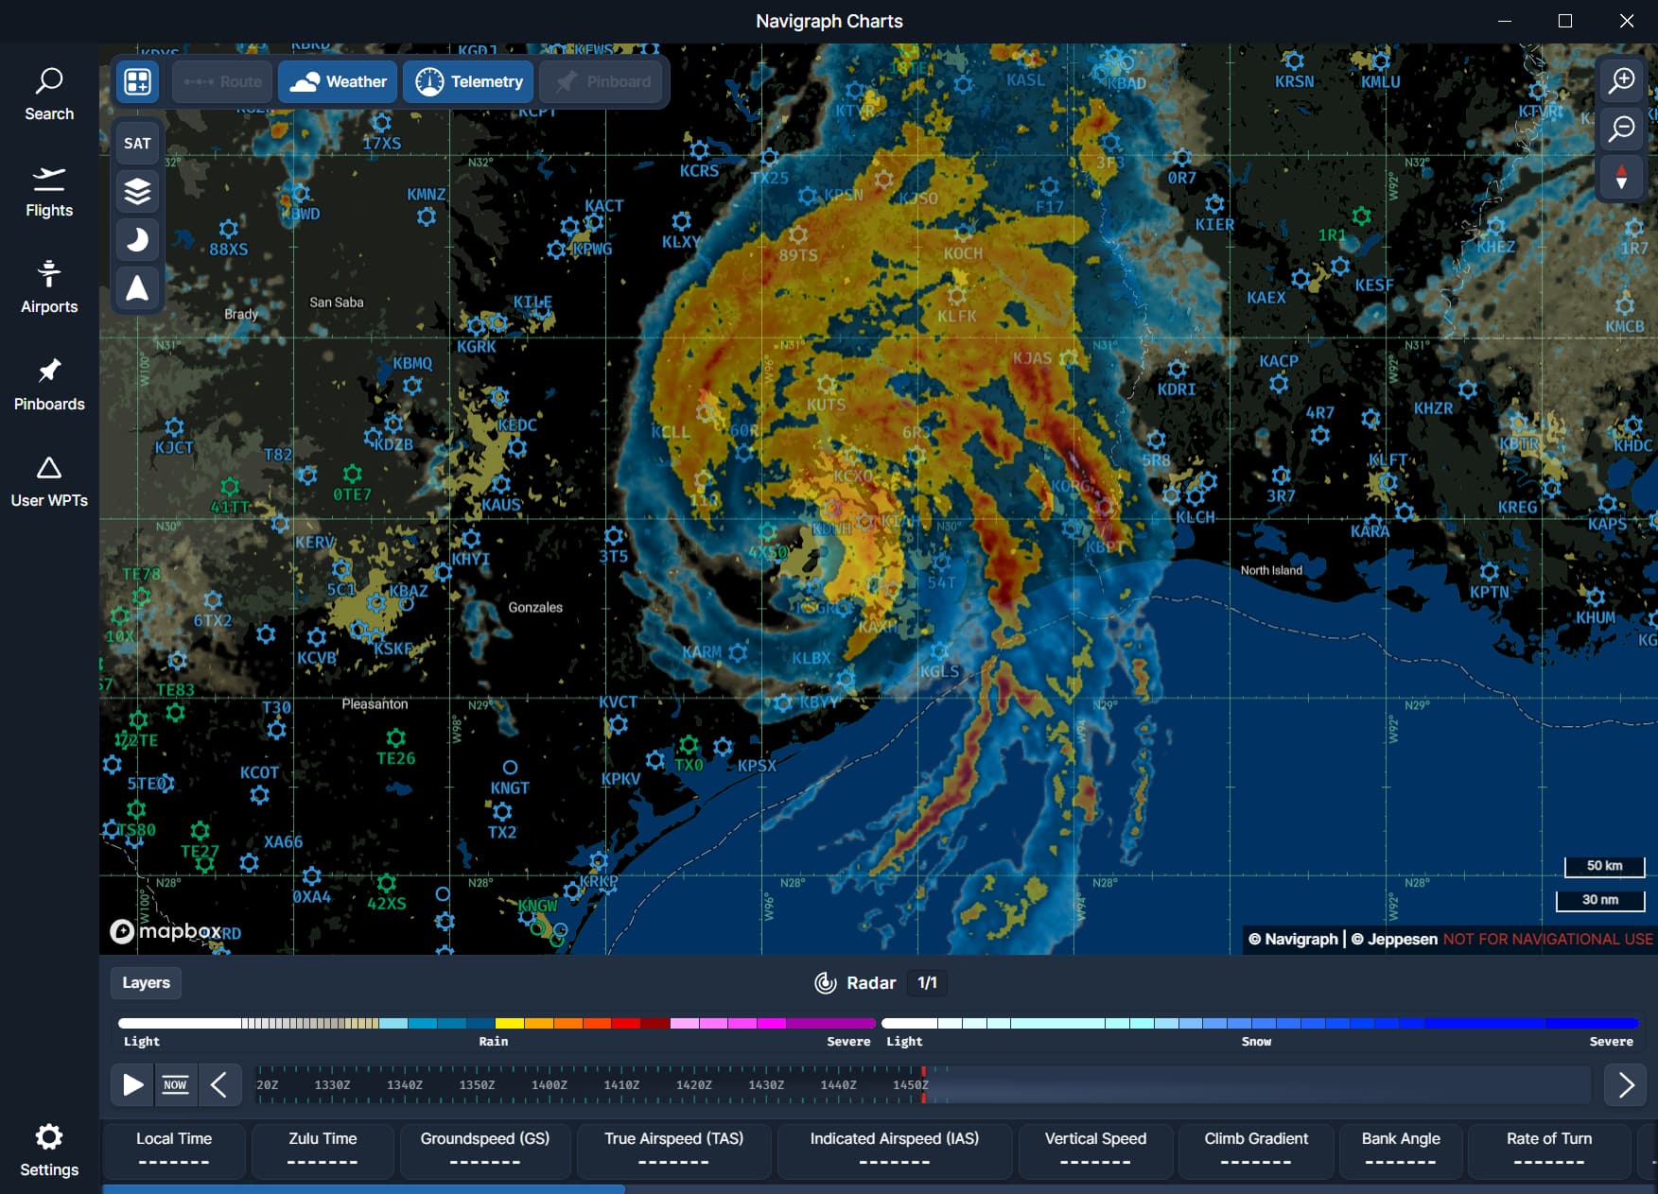Open the Flights section

tap(49, 192)
